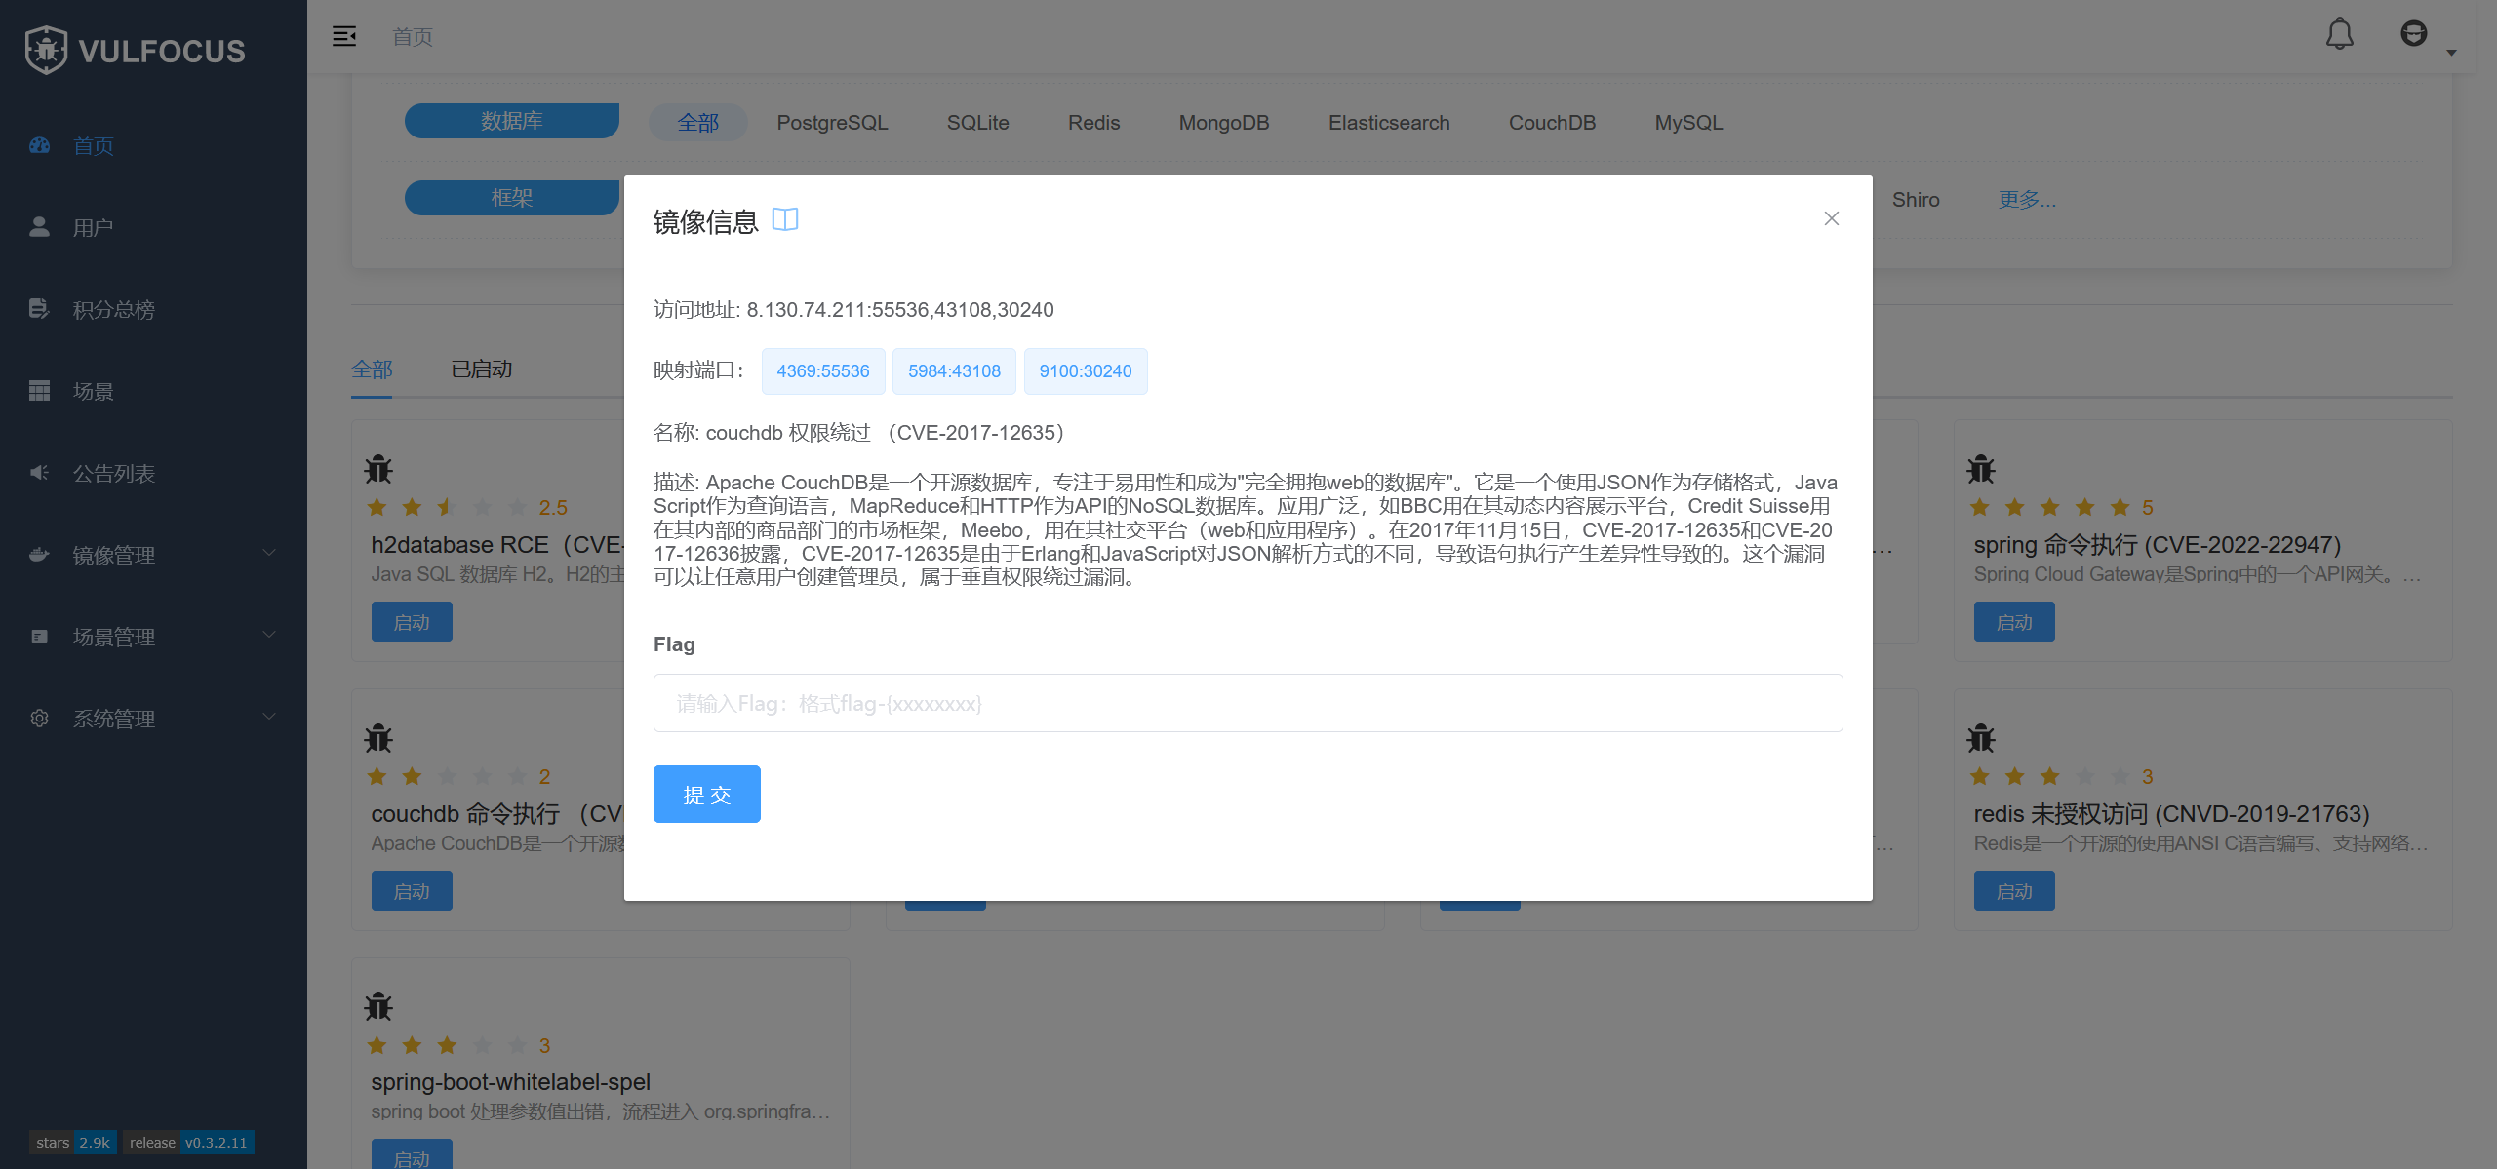The image size is (2497, 1169).
Task: Collapse the sidebar with hamburger icon
Action: tap(343, 37)
